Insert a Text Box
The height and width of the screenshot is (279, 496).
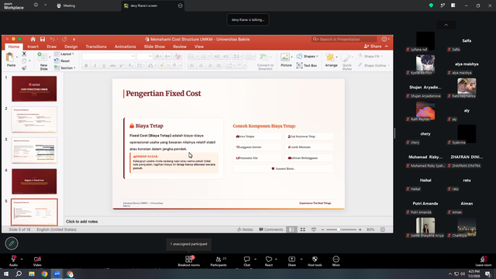coord(307,65)
